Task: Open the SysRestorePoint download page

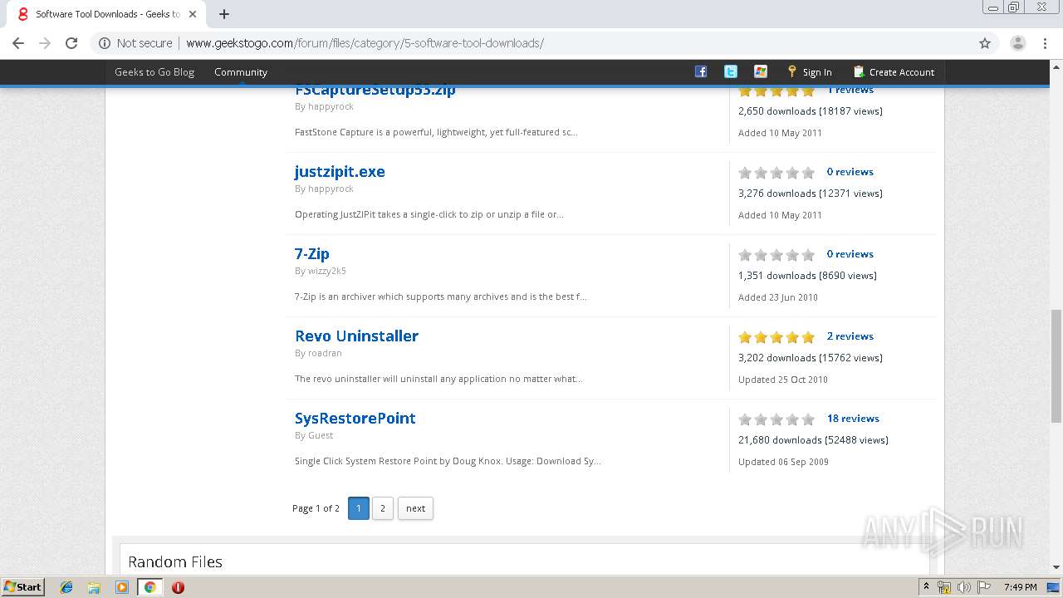Action: [355, 419]
